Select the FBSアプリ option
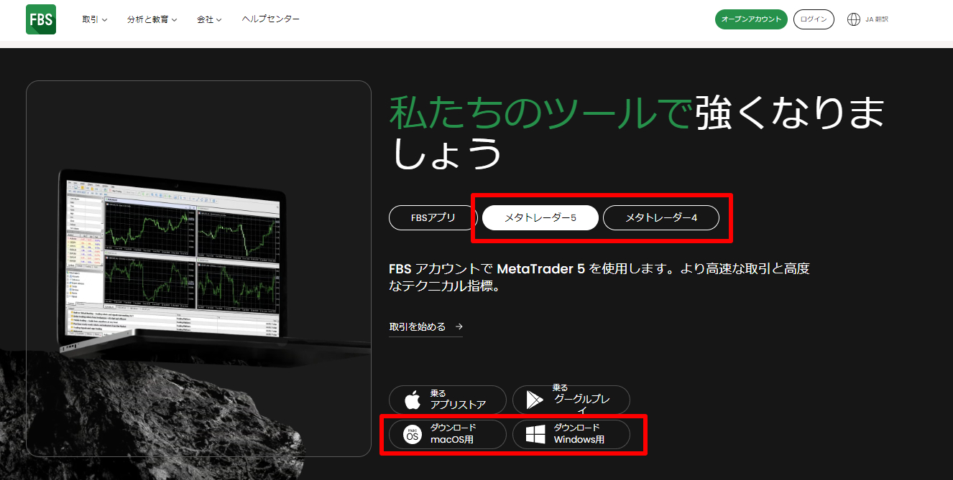Viewport: 953px width, 480px height. coord(433,217)
